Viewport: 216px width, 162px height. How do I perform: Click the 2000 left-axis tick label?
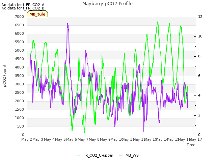pos(20,101)
